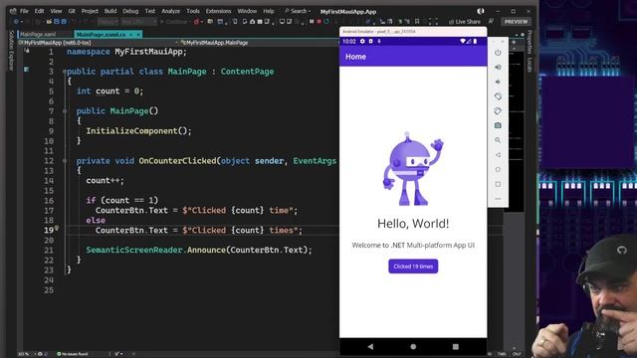The width and height of the screenshot is (637, 358).
Task: Click the emulator power button icon
Action: click(498, 53)
